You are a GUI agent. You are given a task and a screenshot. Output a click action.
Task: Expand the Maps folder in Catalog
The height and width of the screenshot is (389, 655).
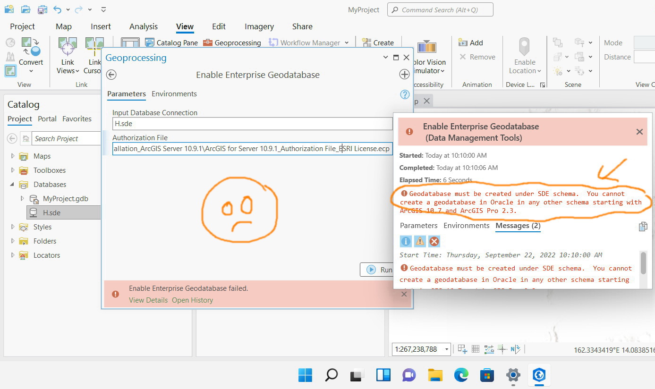(13, 156)
